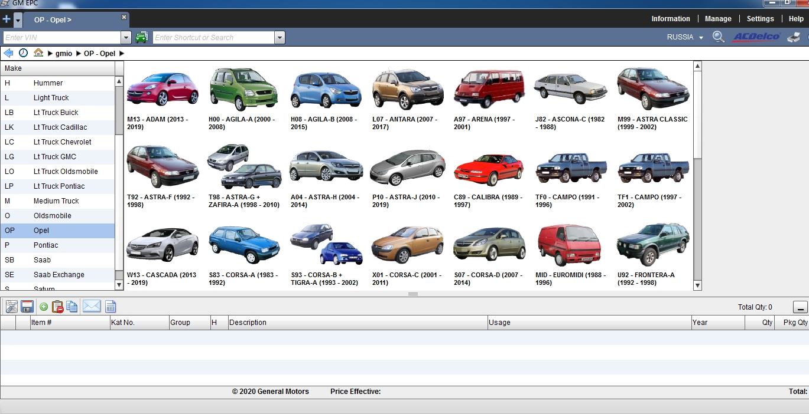809x414 pixels.
Task: Expand the Shortcut or Search dropdown arrow
Action: (x=280, y=38)
